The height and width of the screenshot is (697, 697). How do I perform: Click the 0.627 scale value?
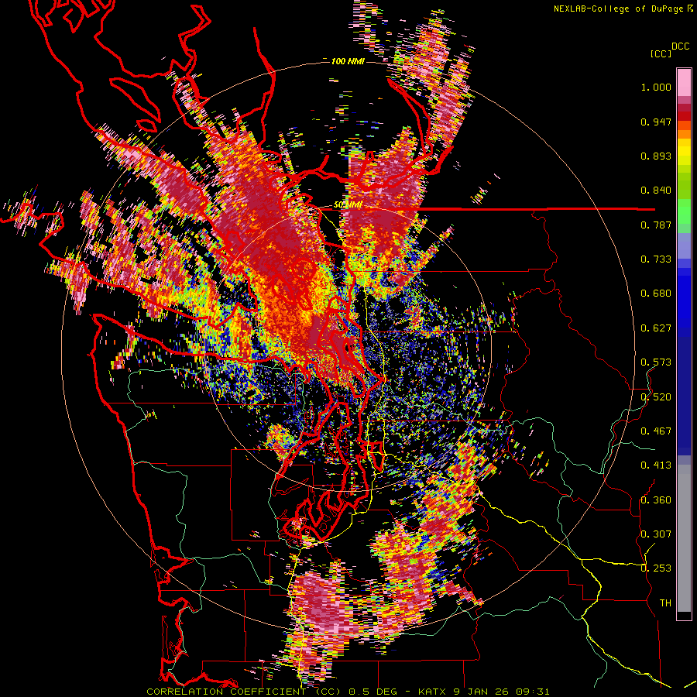point(656,328)
